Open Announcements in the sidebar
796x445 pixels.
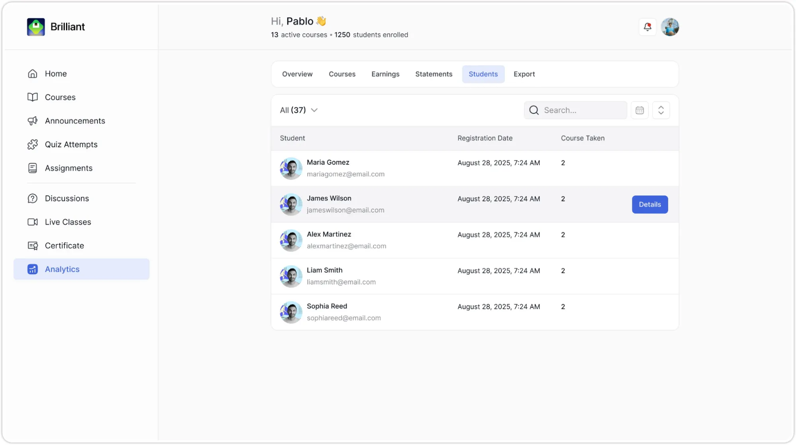(82, 121)
